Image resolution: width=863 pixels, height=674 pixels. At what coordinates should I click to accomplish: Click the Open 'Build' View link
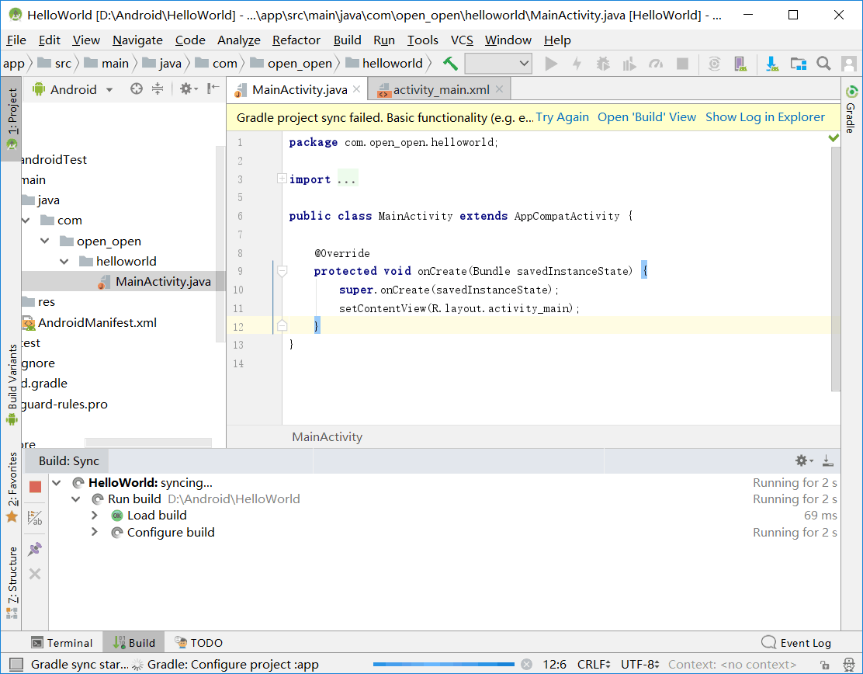[x=646, y=117]
